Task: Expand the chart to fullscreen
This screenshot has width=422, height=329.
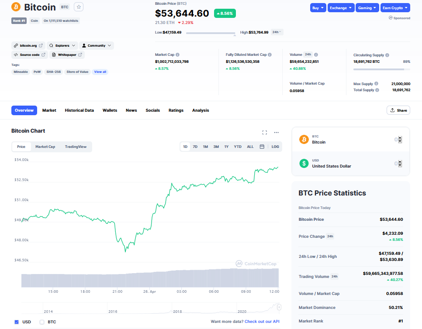Action: point(265,132)
